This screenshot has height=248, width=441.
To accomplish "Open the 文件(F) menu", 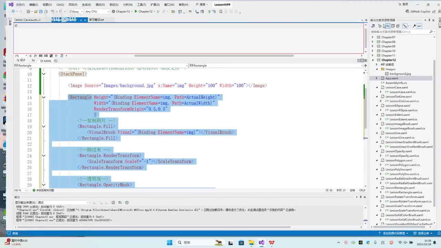I will pos(20,4).
